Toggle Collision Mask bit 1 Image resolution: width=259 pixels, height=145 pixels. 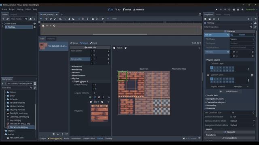212,79
